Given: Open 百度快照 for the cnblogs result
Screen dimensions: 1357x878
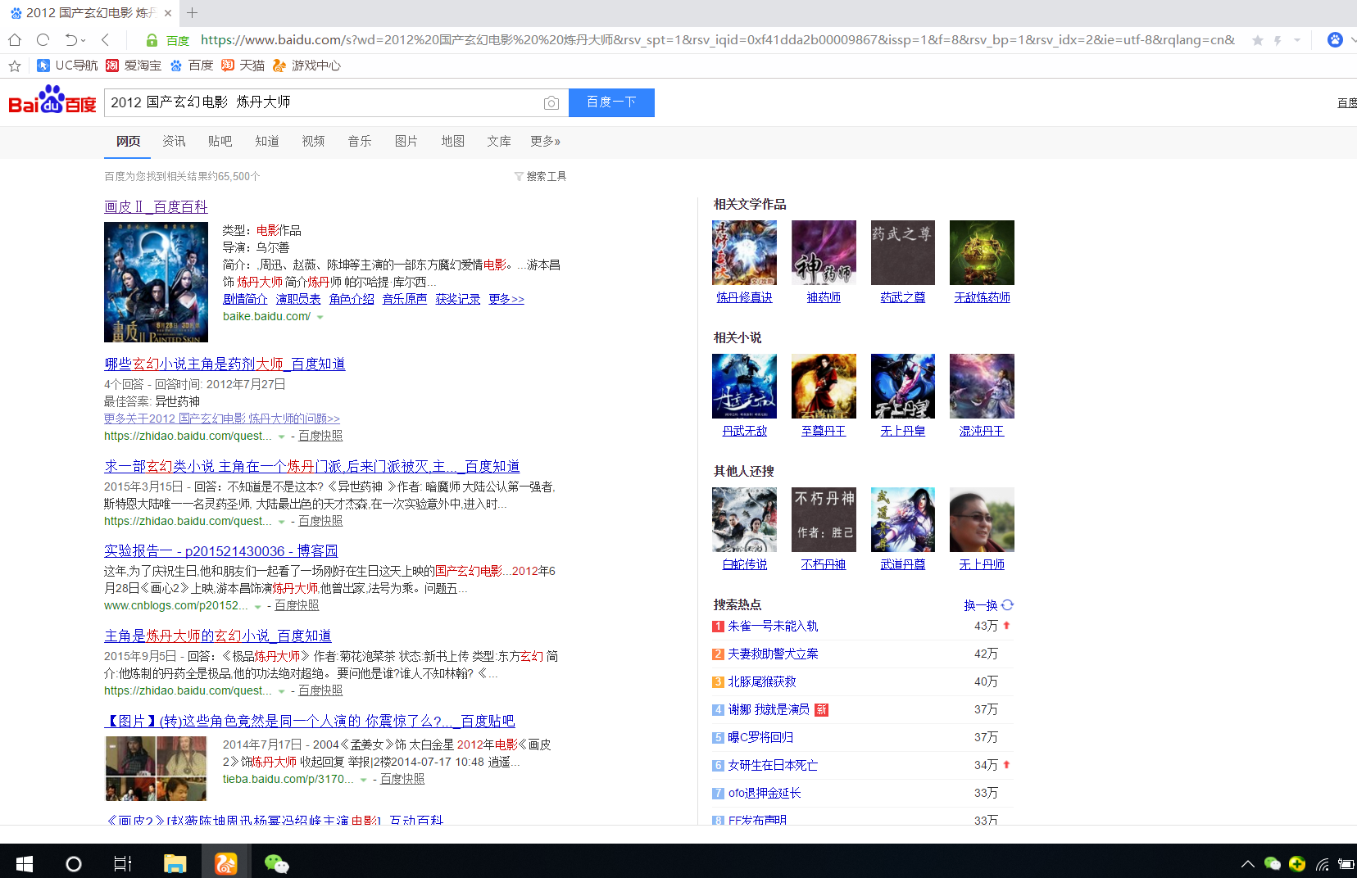Looking at the screenshot, I should point(297,605).
